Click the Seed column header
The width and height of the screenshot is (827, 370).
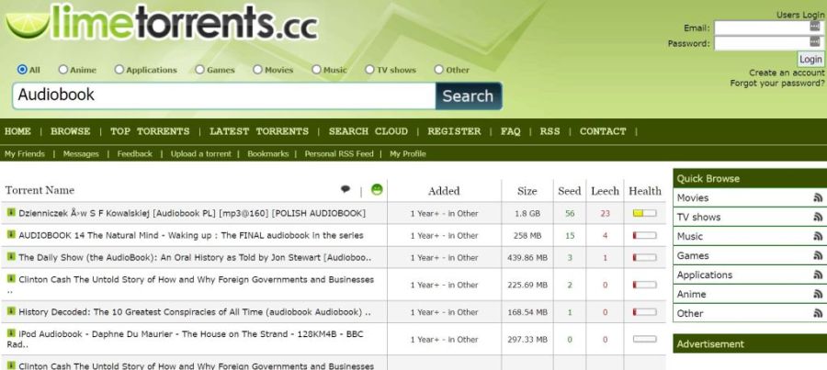pos(570,191)
